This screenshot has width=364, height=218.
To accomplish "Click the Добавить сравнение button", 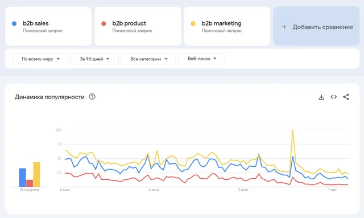I will pyautogui.click(x=316, y=26).
